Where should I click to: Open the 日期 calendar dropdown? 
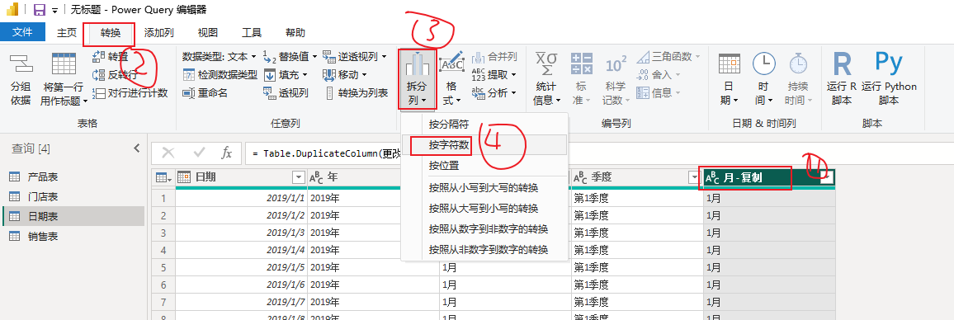coord(729,79)
